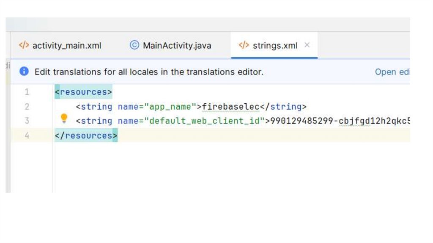This screenshot has width=433, height=243.
Task: Open the translations editor link
Action: point(392,72)
